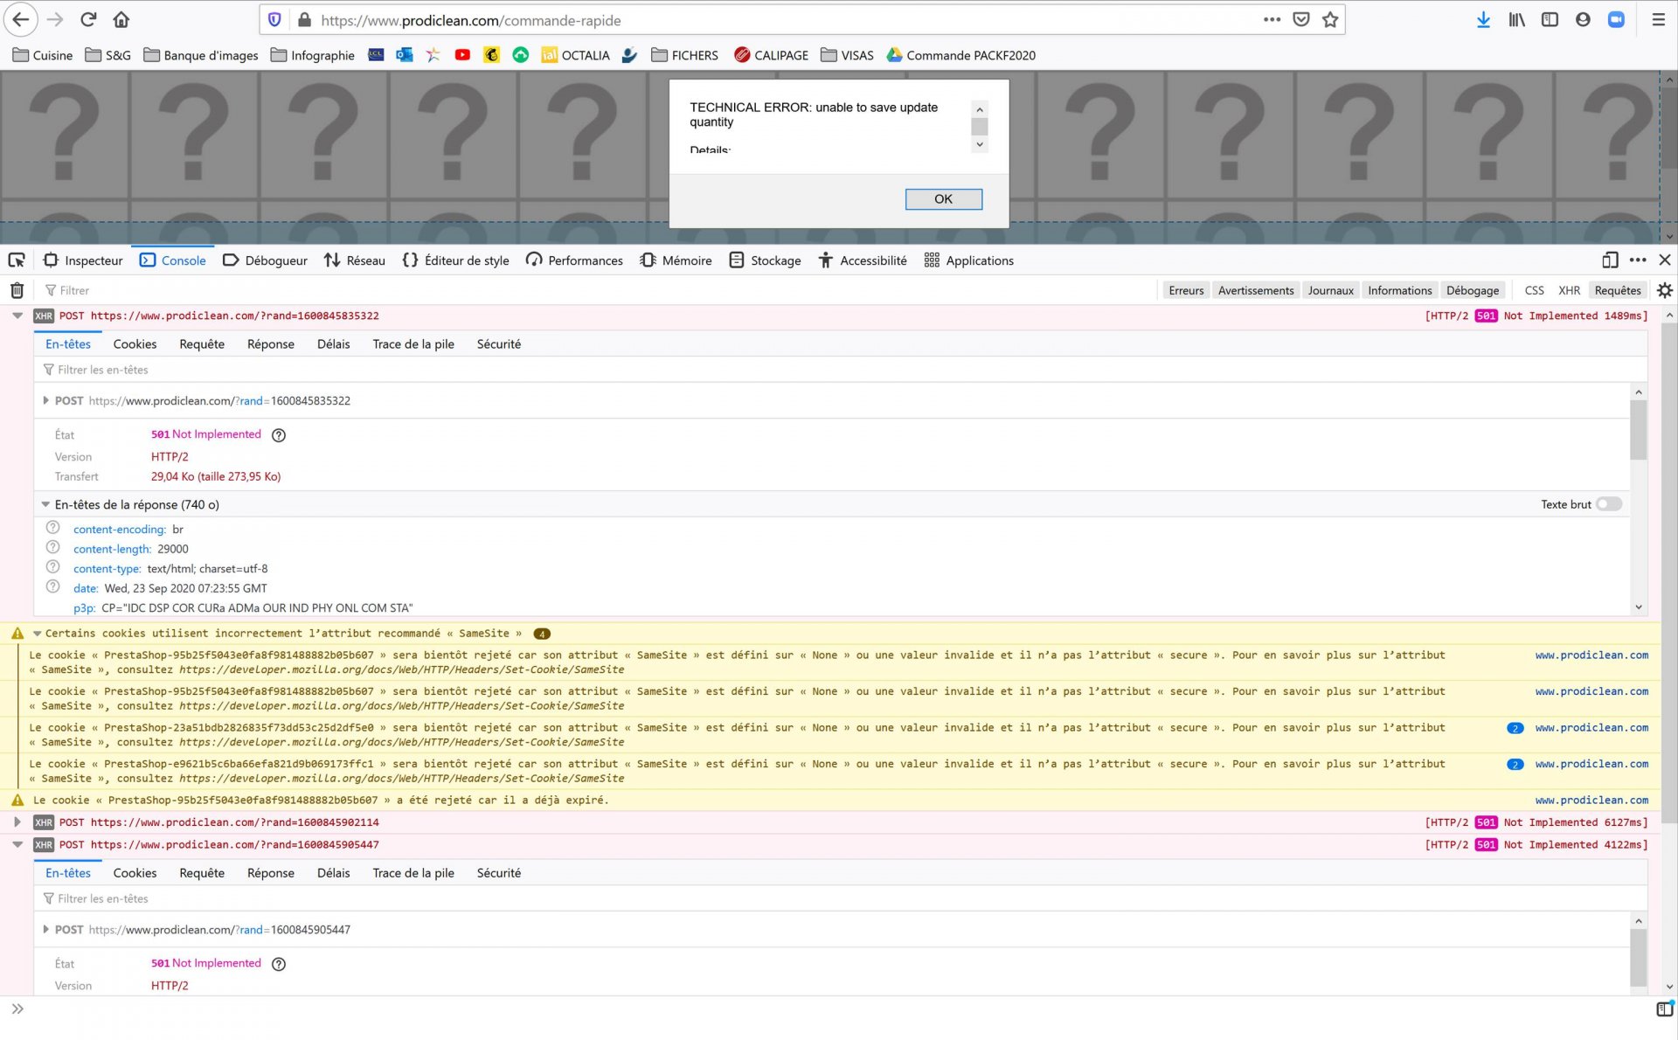Activate the element picker tool
The width and height of the screenshot is (1678, 1040).
coord(17,260)
